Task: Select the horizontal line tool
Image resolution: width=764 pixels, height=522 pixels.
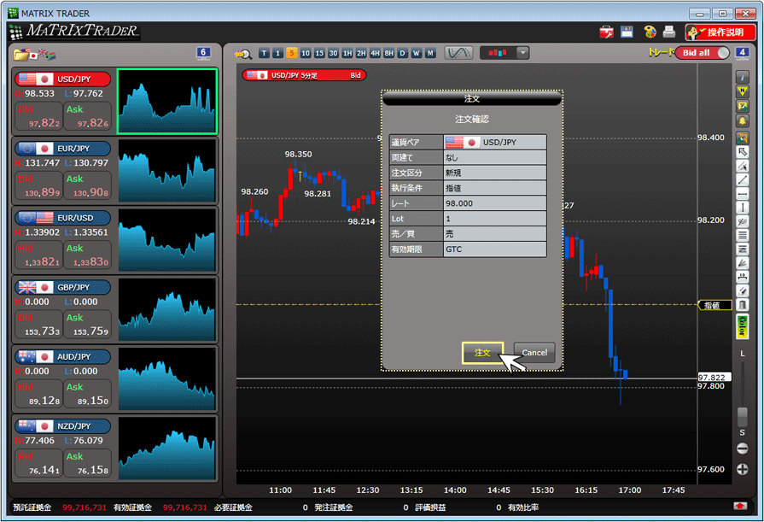Action: coord(742,194)
